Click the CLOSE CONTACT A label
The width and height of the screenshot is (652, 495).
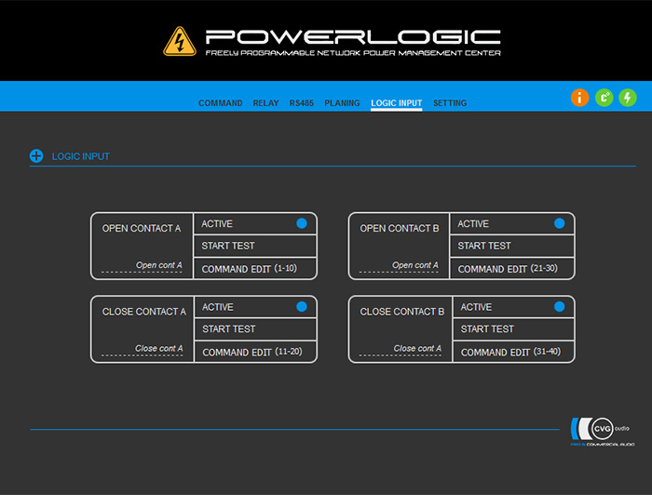(x=143, y=312)
